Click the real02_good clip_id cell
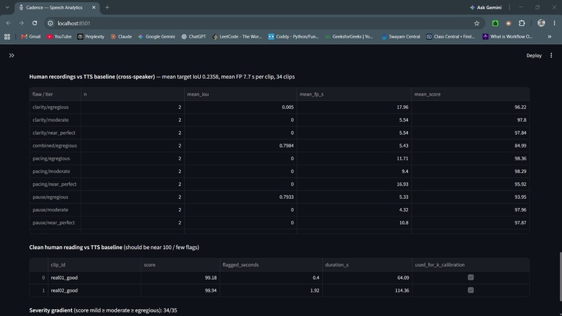This screenshot has height=316, width=562. [95, 290]
